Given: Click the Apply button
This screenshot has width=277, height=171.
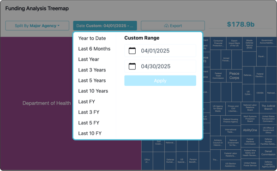Looking at the screenshot, I should tap(160, 81).
